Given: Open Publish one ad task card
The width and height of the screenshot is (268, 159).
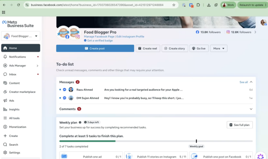Looking at the screenshot, I should click(x=91, y=156).
